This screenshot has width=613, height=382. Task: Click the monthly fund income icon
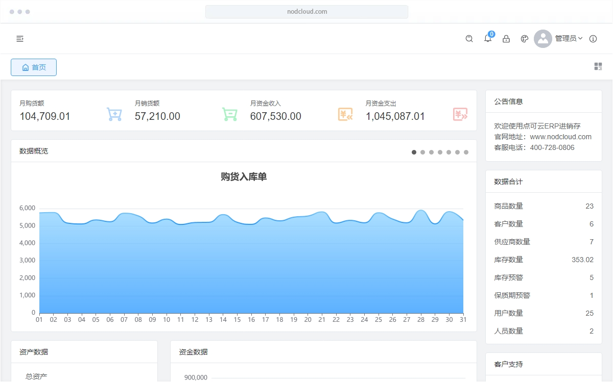coord(345,114)
